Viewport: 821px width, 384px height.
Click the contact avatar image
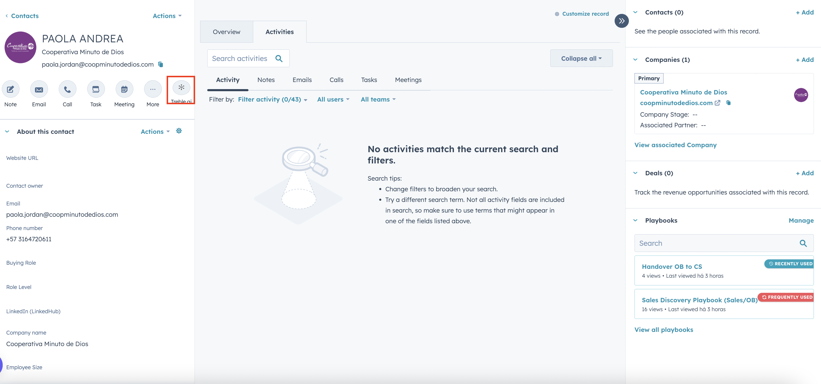point(20,47)
